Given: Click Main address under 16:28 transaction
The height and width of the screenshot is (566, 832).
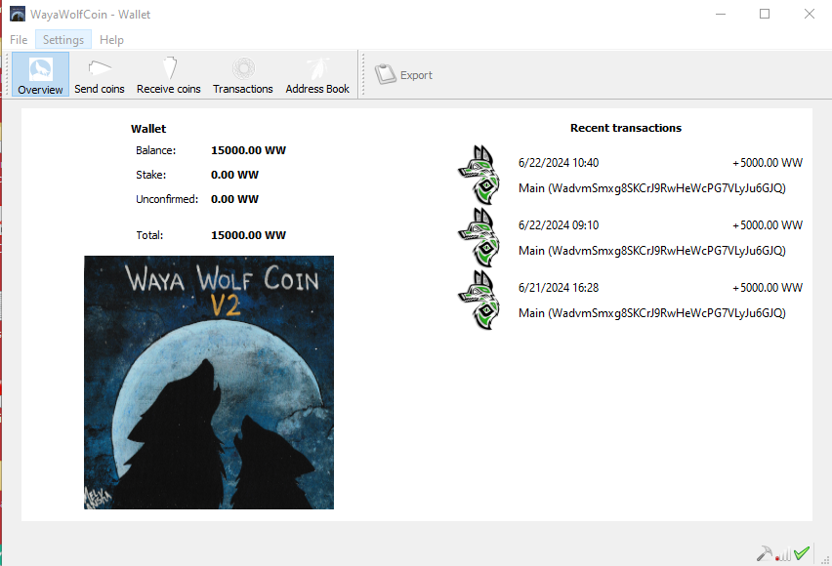Looking at the screenshot, I should point(652,313).
